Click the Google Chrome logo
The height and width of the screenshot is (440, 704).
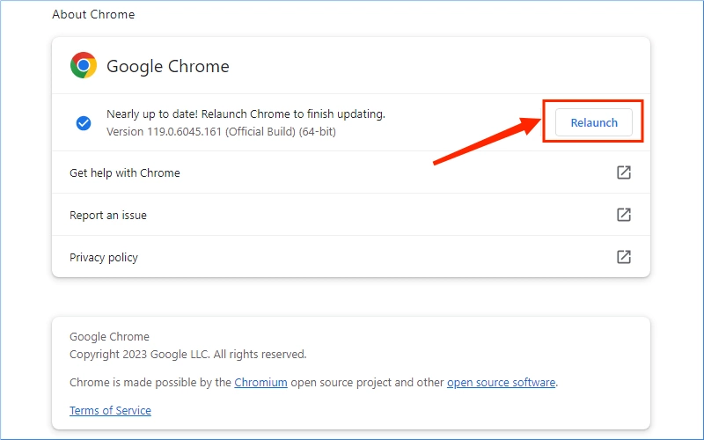click(x=84, y=65)
